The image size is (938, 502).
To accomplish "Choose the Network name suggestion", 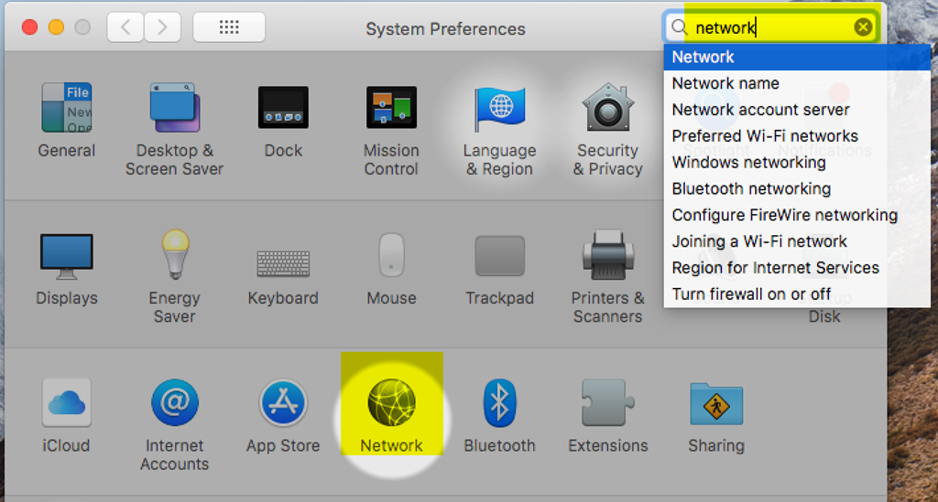I will (797, 83).
